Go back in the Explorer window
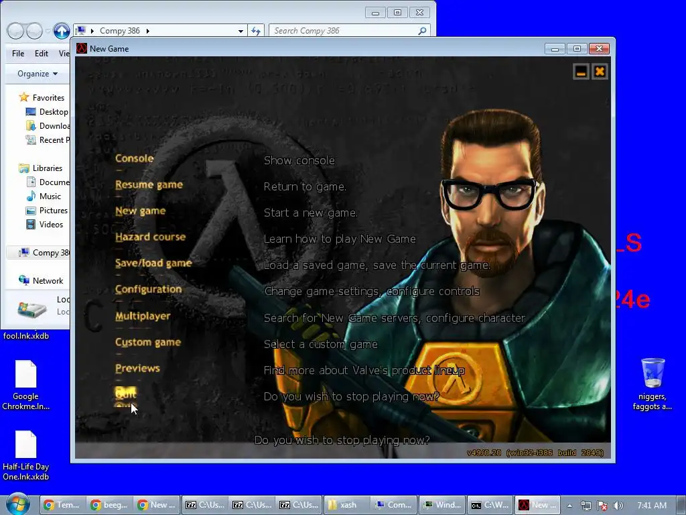Viewport: 686px width, 515px height. point(15,31)
